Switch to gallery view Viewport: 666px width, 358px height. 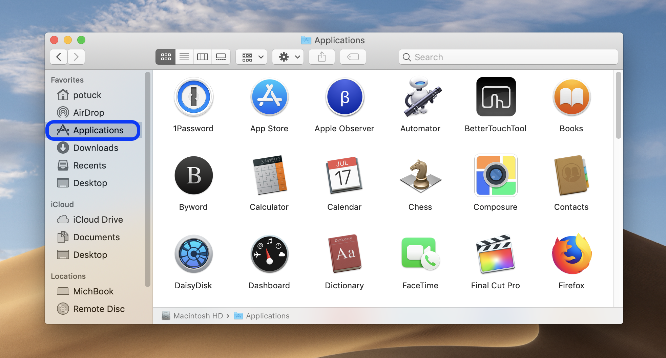point(221,57)
